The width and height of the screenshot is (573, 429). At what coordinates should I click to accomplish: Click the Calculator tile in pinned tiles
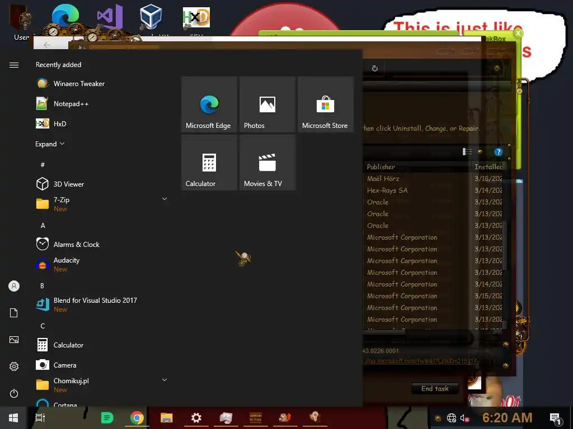tap(209, 163)
